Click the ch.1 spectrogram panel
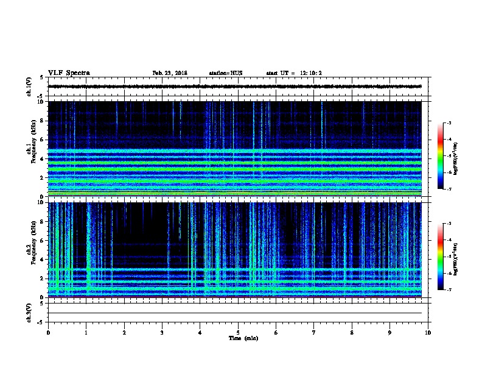The image size is (482, 373). [234, 149]
